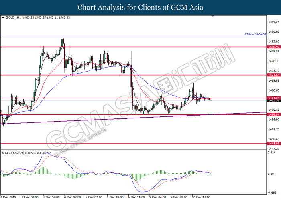Click the -4.665 MACD scale value
Screen dimensions: 281x200
(x=272, y=192)
